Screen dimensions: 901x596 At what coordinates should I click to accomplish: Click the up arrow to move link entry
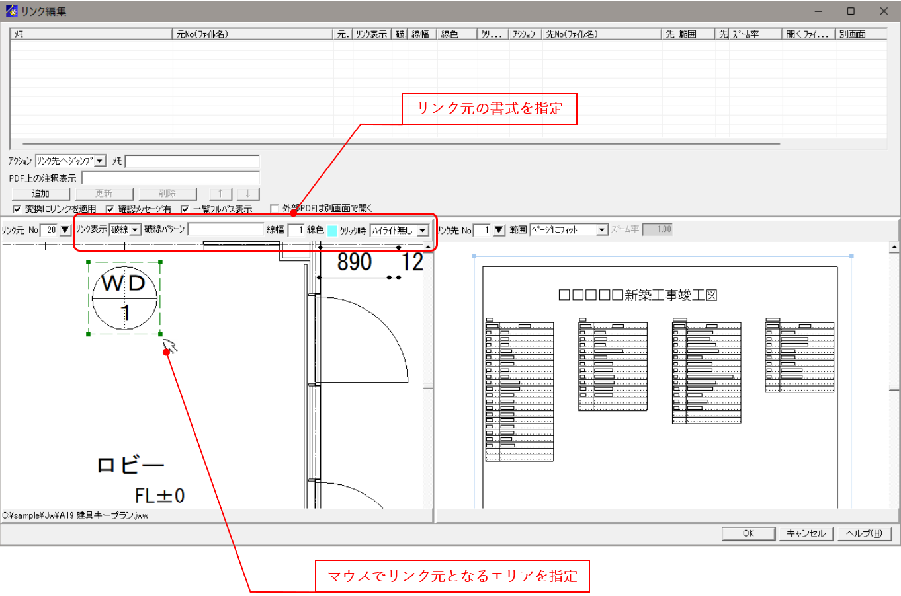pos(220,194)
